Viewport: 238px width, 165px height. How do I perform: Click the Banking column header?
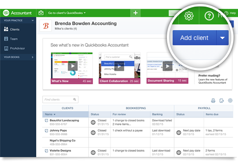[162, 114]
